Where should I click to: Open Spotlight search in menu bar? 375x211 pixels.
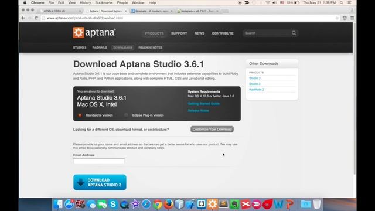click(x=342, y=2)
